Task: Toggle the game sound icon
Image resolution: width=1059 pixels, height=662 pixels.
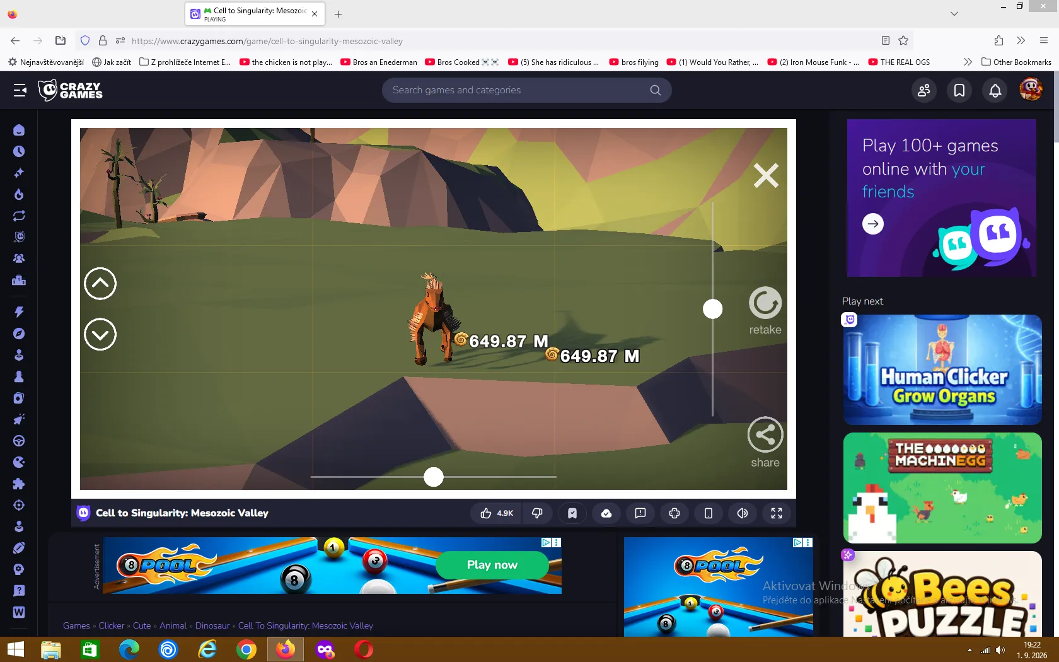Action: [743, 513]
